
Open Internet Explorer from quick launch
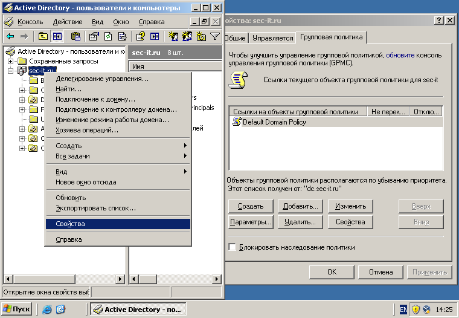click(47, 309)
